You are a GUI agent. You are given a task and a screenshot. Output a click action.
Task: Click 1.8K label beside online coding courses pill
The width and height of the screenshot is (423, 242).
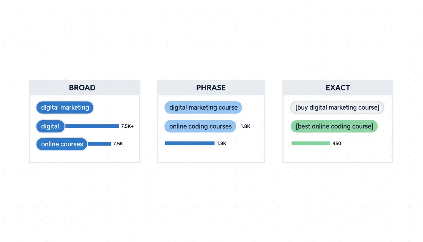[245, 126]
